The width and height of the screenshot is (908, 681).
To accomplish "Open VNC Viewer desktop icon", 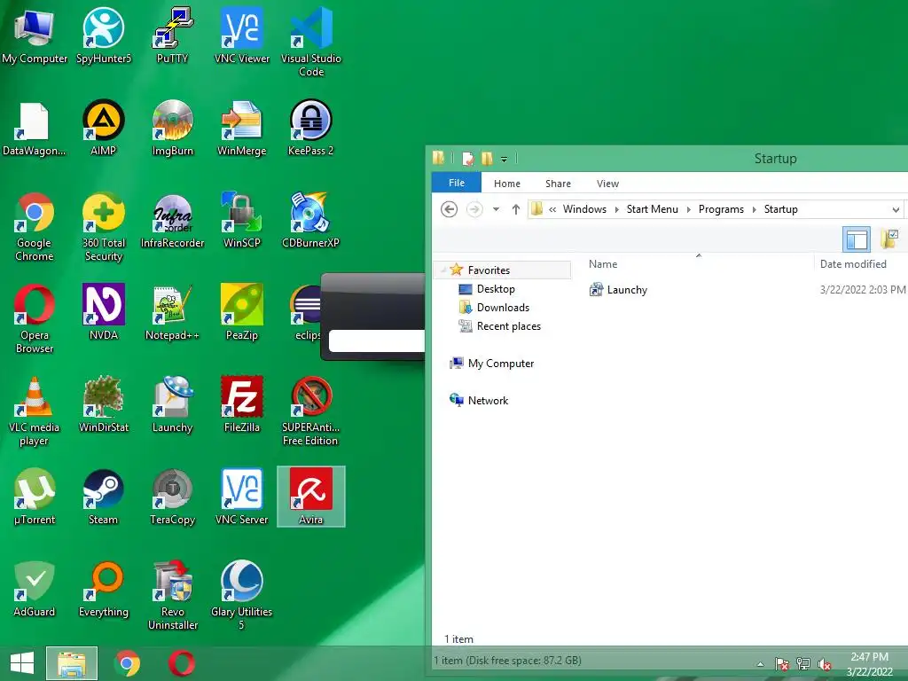I will click(241, 35).
